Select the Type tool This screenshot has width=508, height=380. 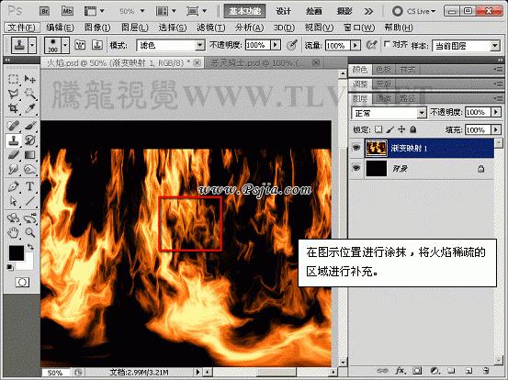coord(29,186)
